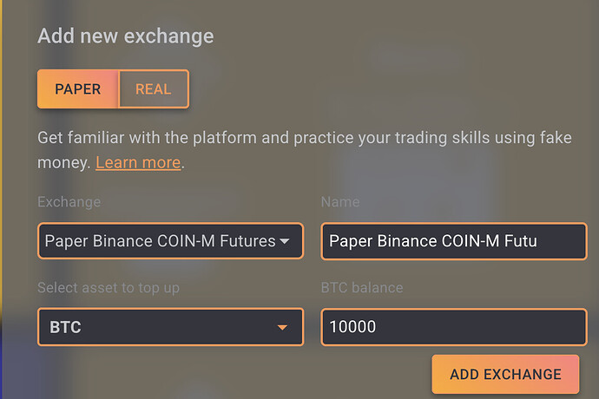Click the selected Paper Binance COIN-M Futures value

click(160, 241)
